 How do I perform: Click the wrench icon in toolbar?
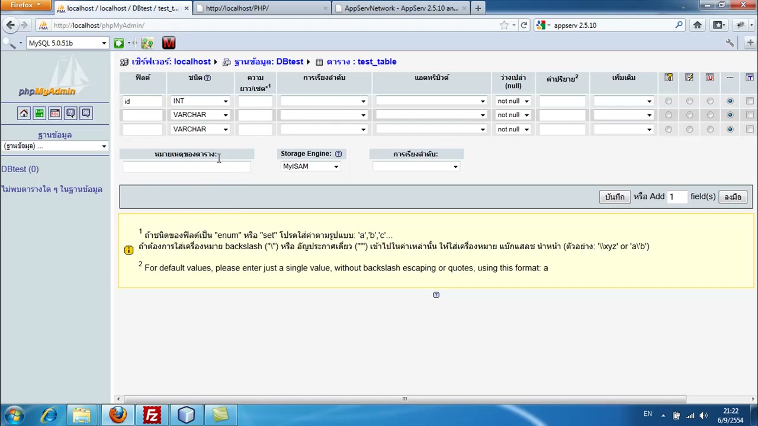click(730, 43)
